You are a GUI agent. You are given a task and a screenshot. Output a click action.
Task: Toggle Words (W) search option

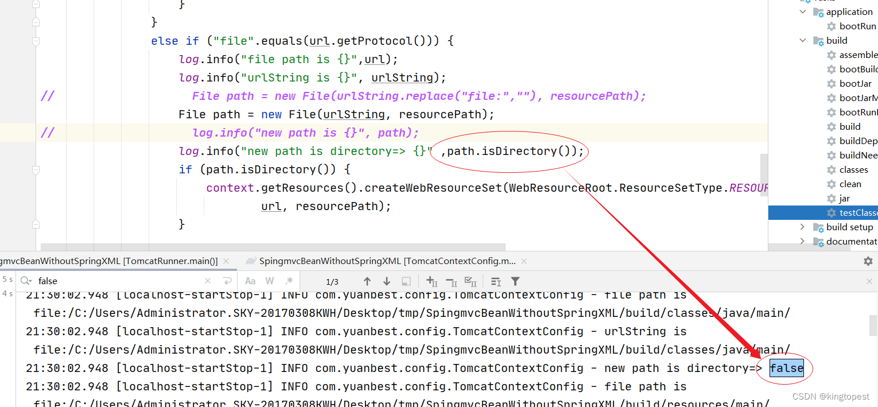pos(270,281)
